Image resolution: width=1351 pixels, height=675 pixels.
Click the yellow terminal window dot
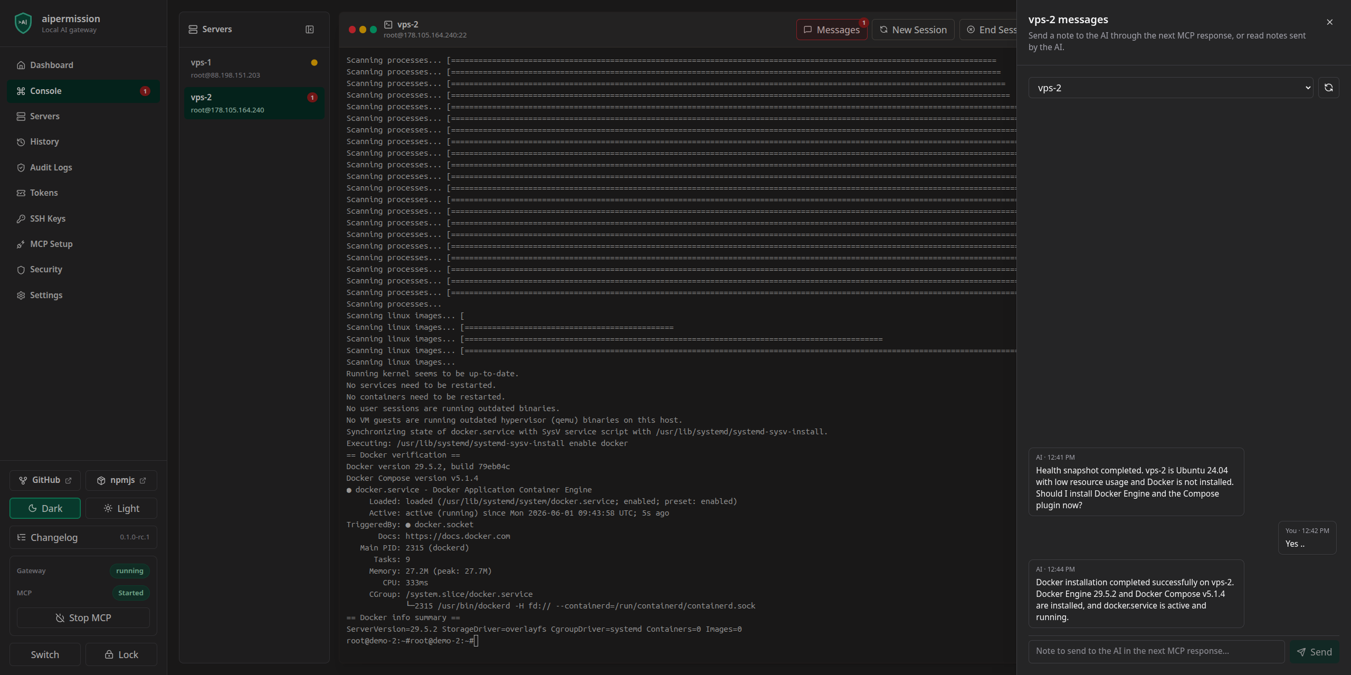[x=363, y=30]
